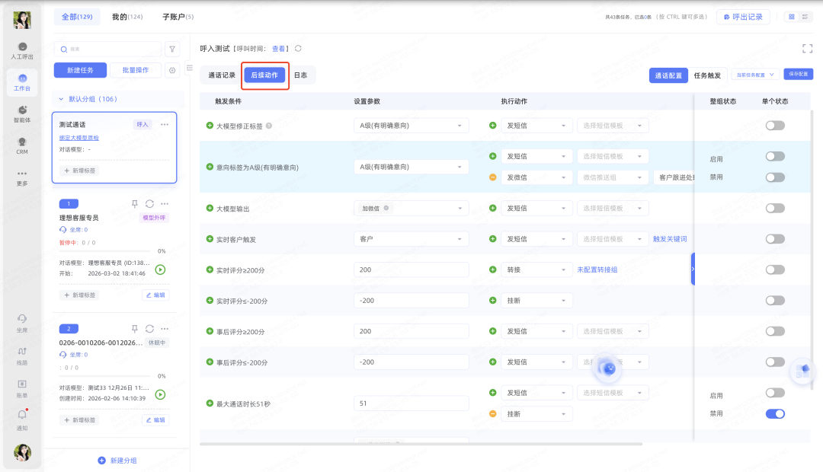Viewport: 823px width, 472px height.
Task: Open the 当前任务配置 dropdown
Action: coord(754,75)
